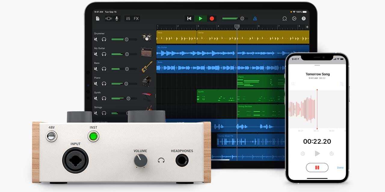Image resolution: width=385 pixels, height=192 pixels.
Task: Solo the My Guitar track with headphones
Action: coord(104,54)
